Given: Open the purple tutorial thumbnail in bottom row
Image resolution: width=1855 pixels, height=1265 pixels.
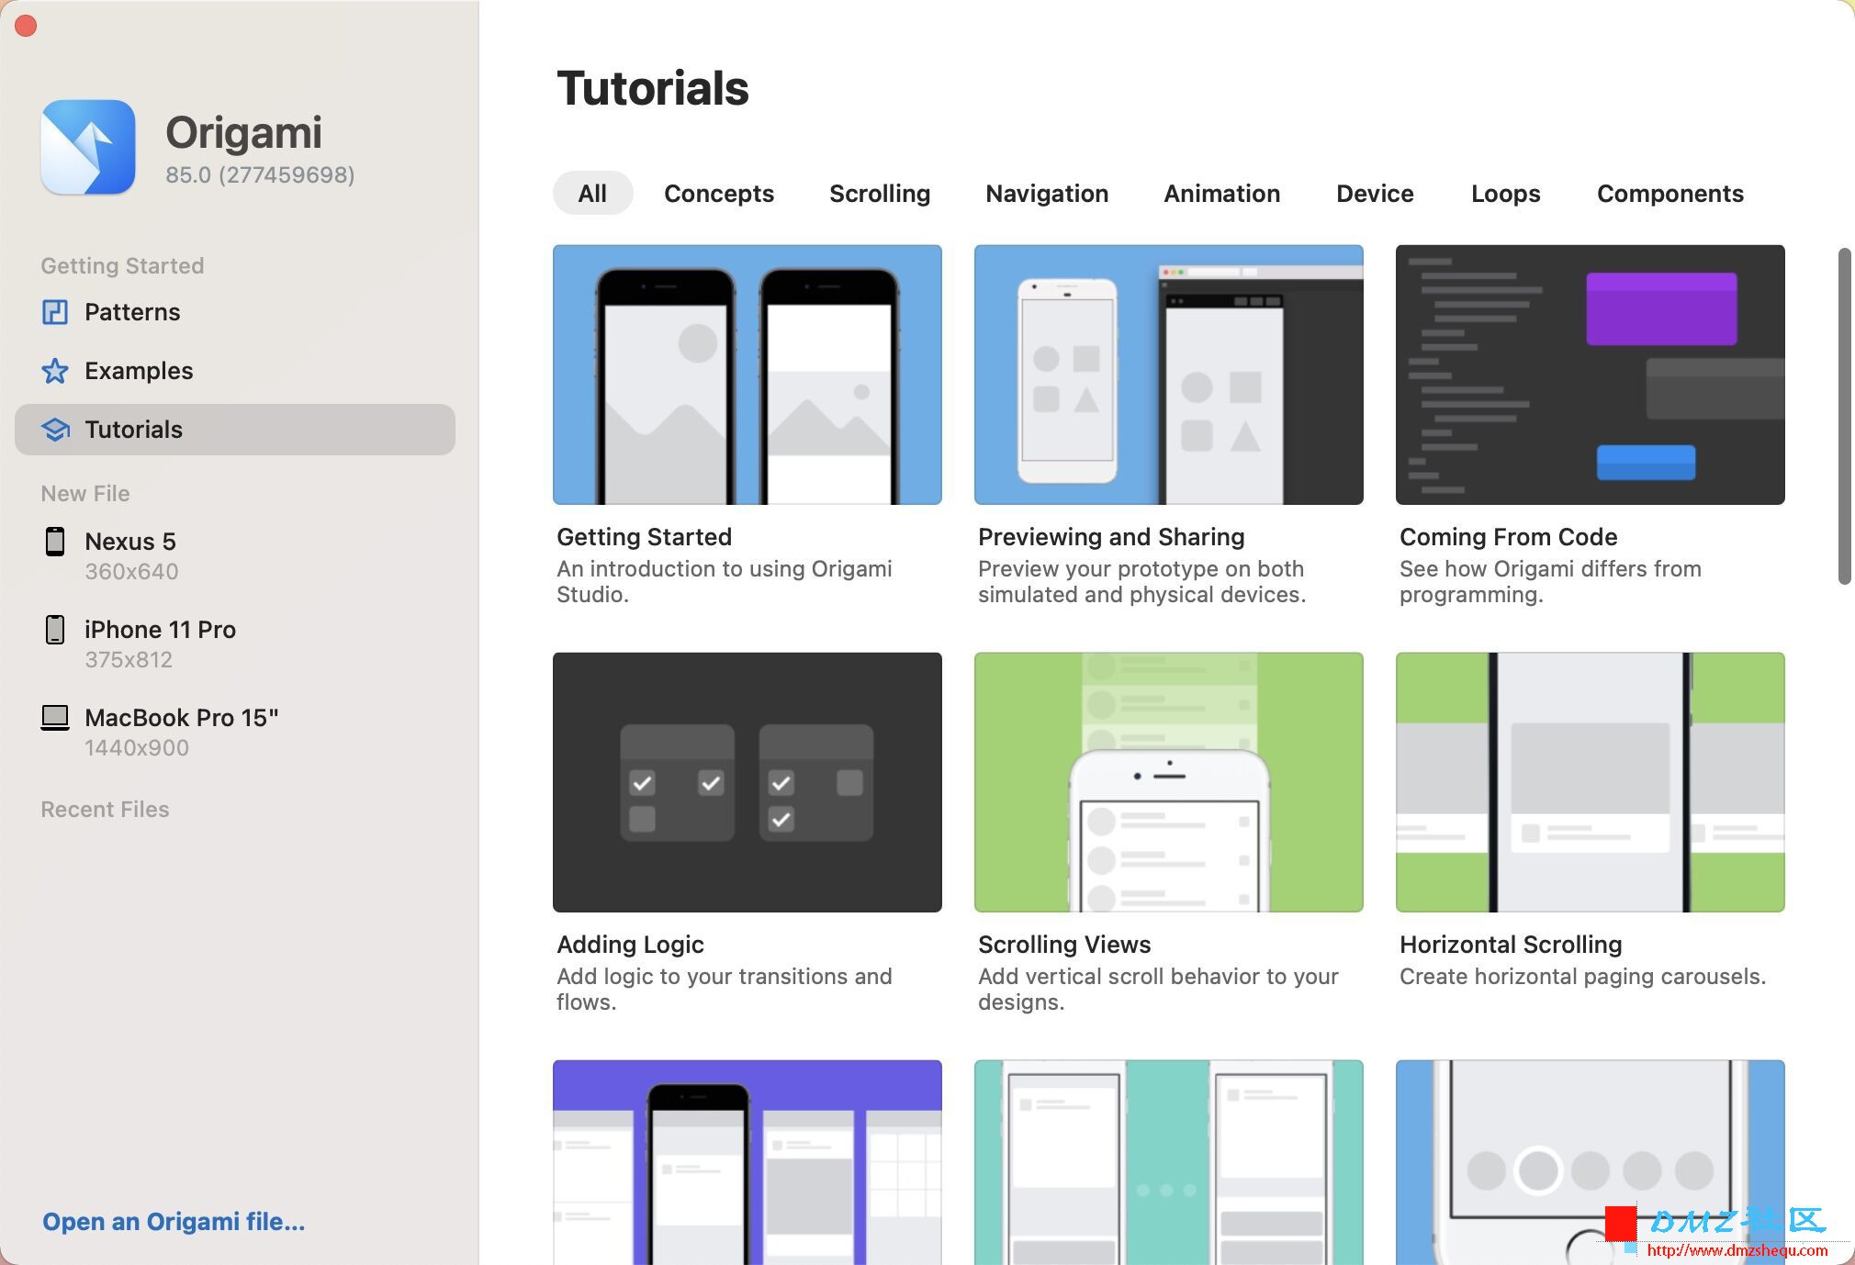Looking at the screenshot, I should point(748,1162).
